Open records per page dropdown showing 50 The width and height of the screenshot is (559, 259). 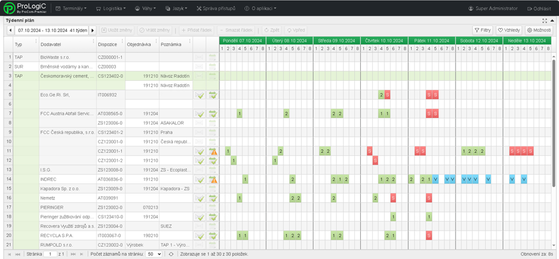tap(154, 254)
